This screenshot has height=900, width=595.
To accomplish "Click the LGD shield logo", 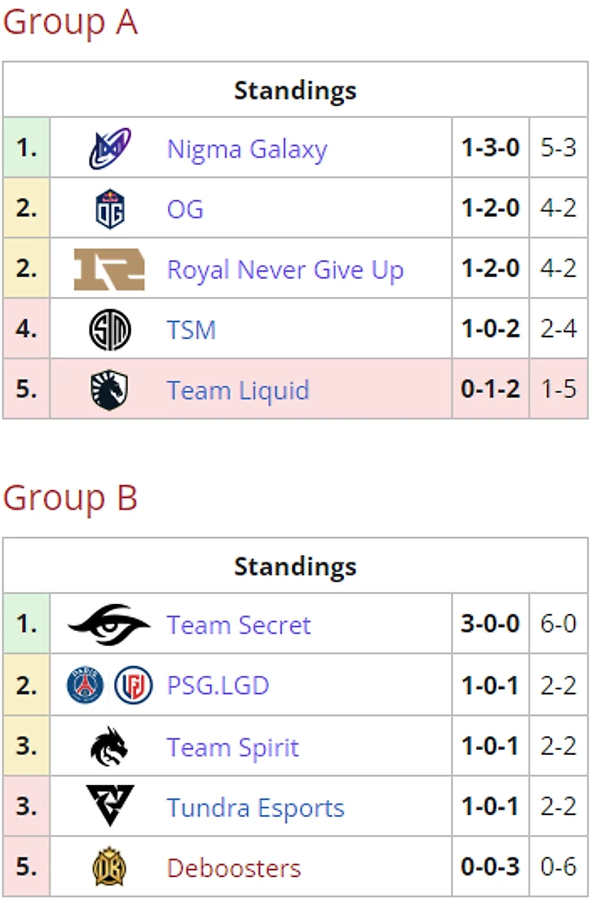I will 134,686.
